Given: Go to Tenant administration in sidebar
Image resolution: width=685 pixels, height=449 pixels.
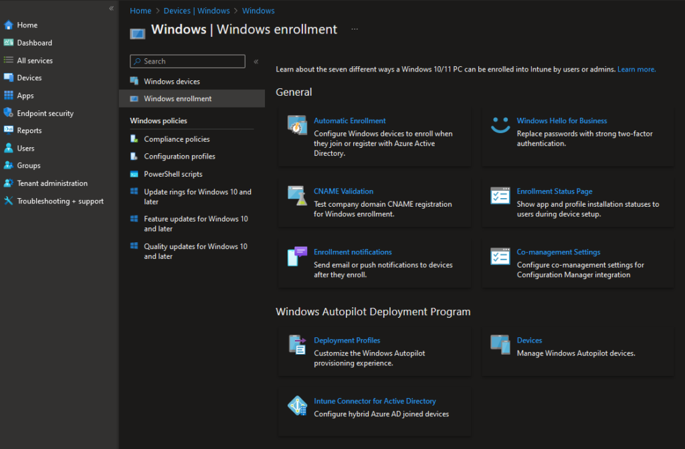Looking at the screenshot, I should point(52,183).
